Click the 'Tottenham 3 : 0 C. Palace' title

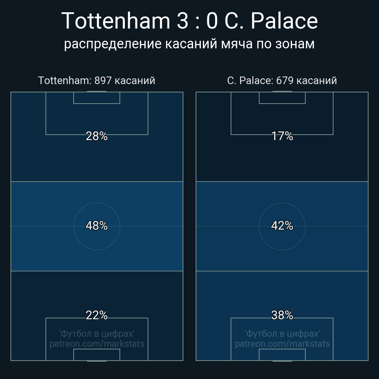pos(189,21)
